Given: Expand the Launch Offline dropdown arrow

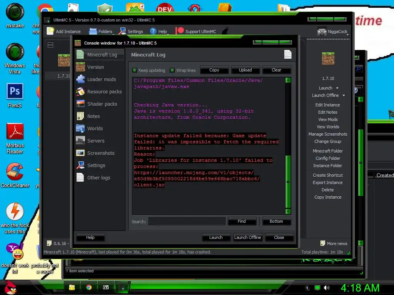Looking at the screenshot, I should point(344,95).
